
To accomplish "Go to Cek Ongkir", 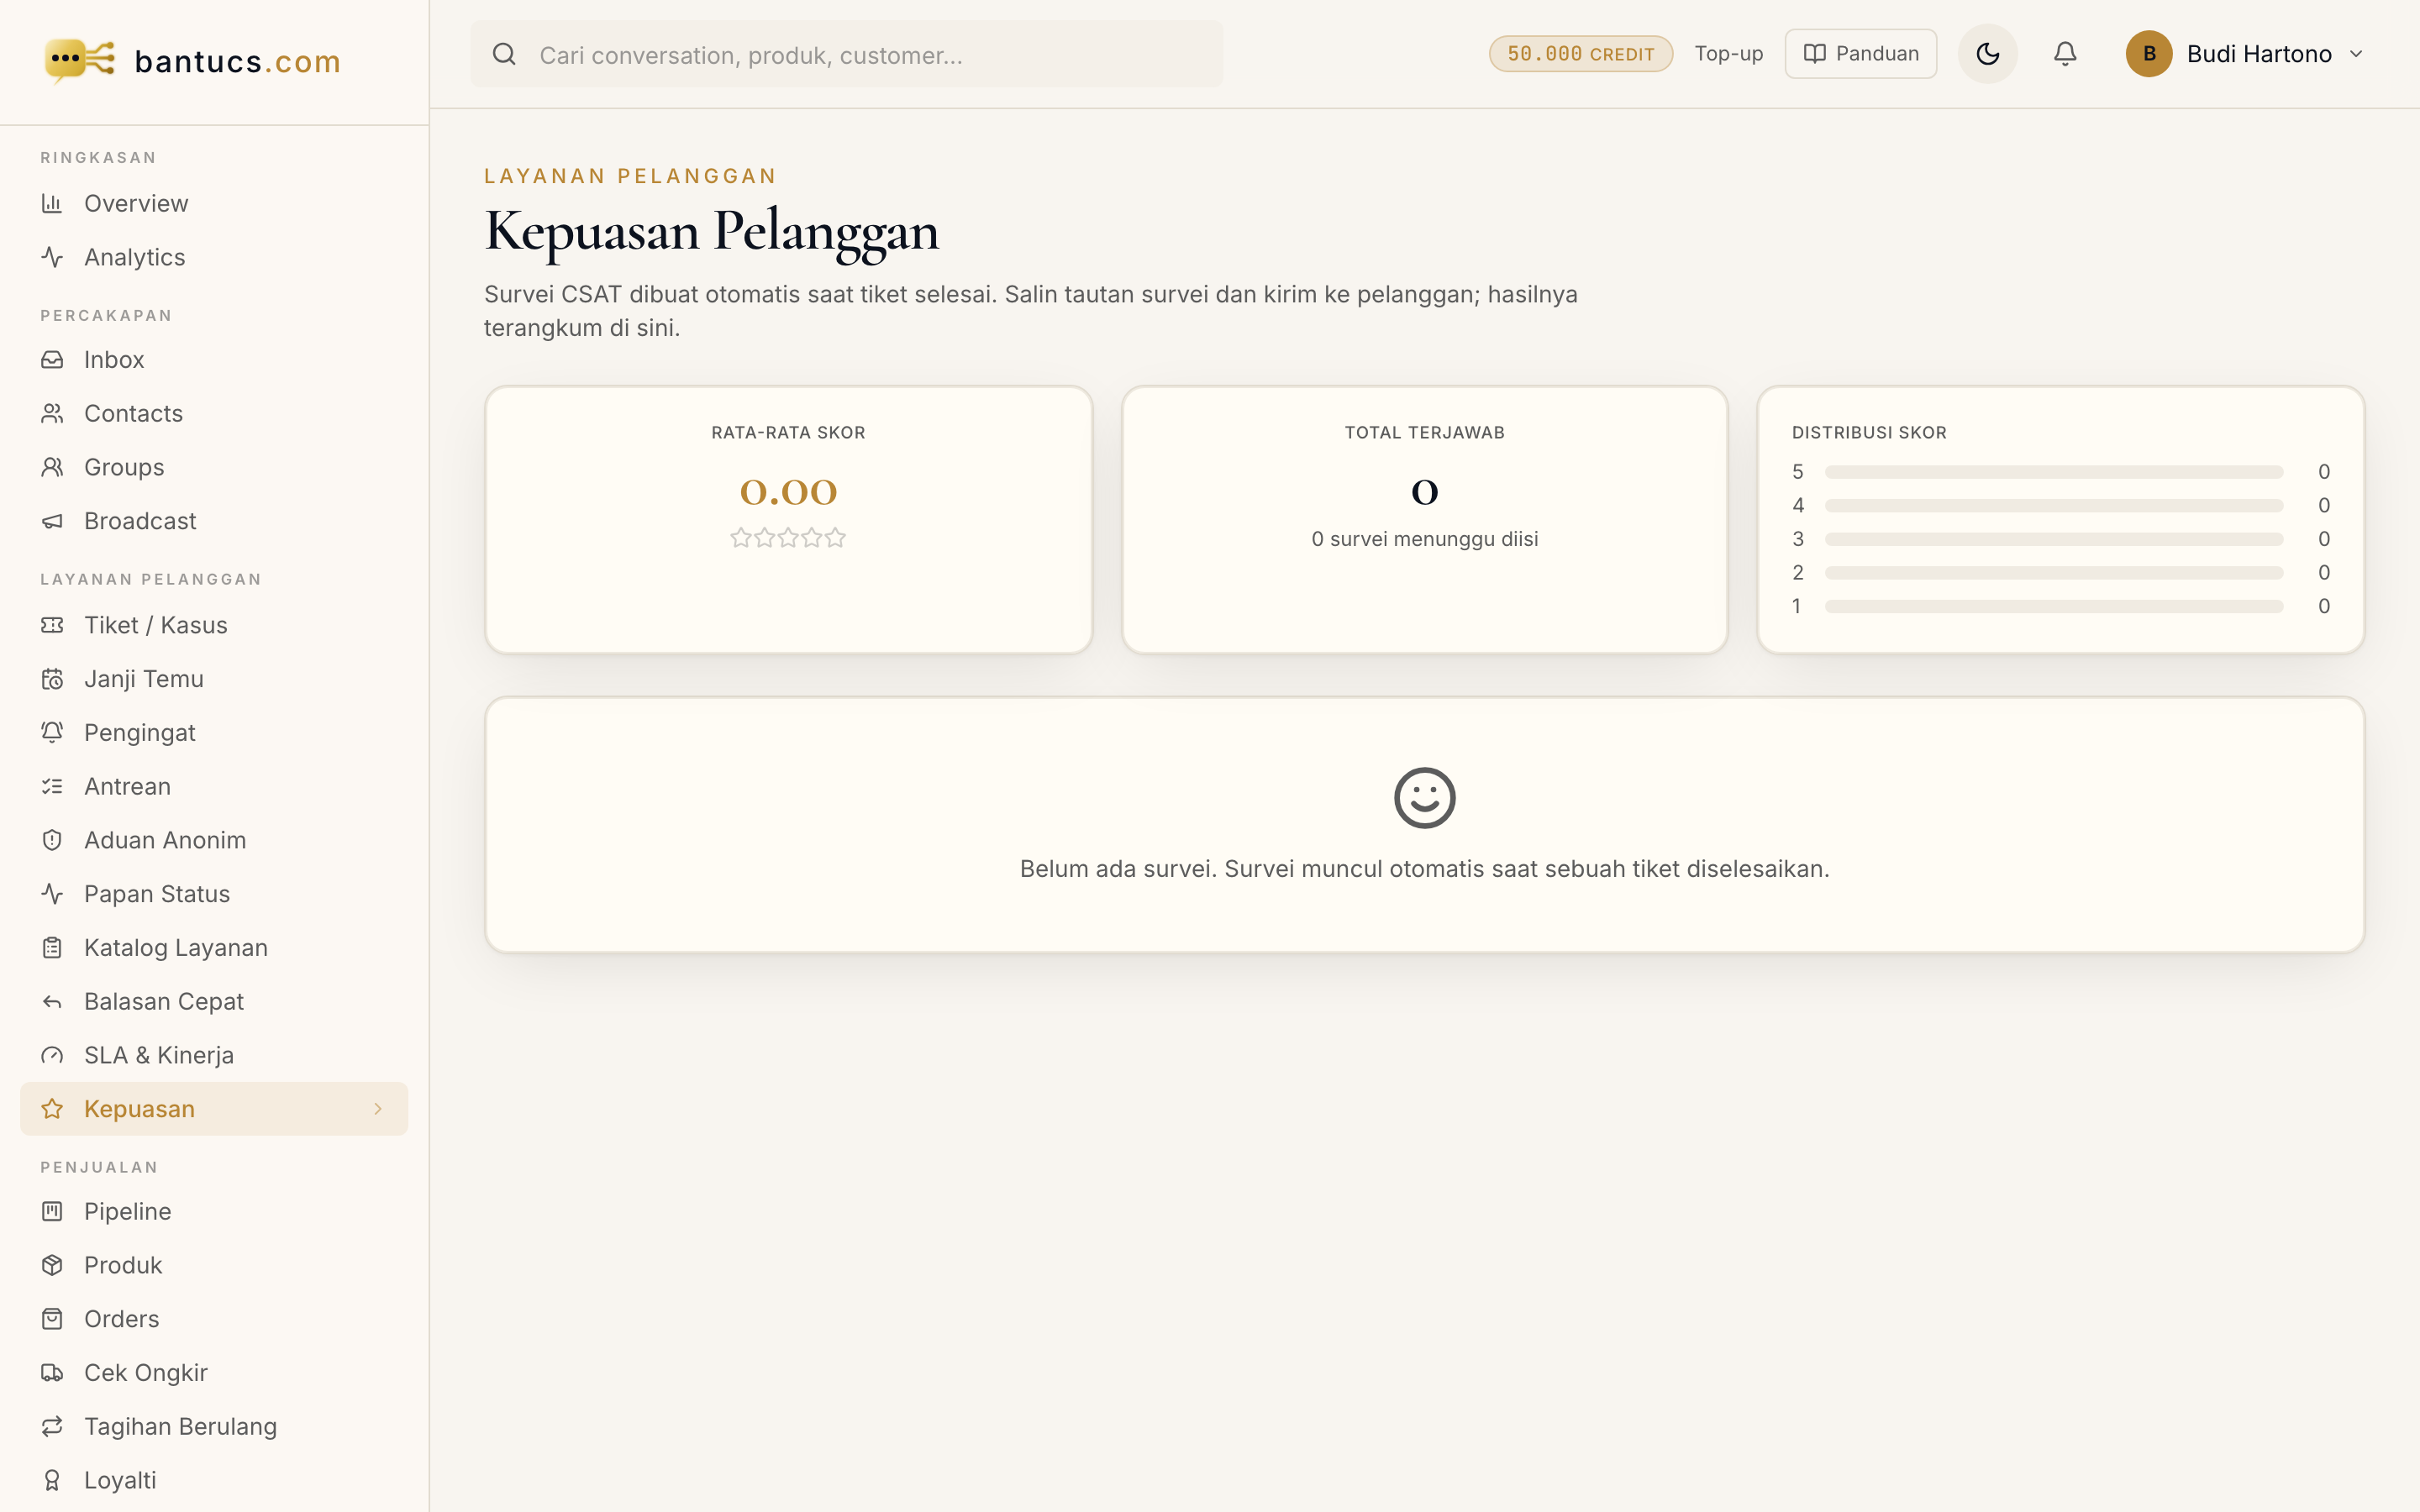I will pos(214,1373).
